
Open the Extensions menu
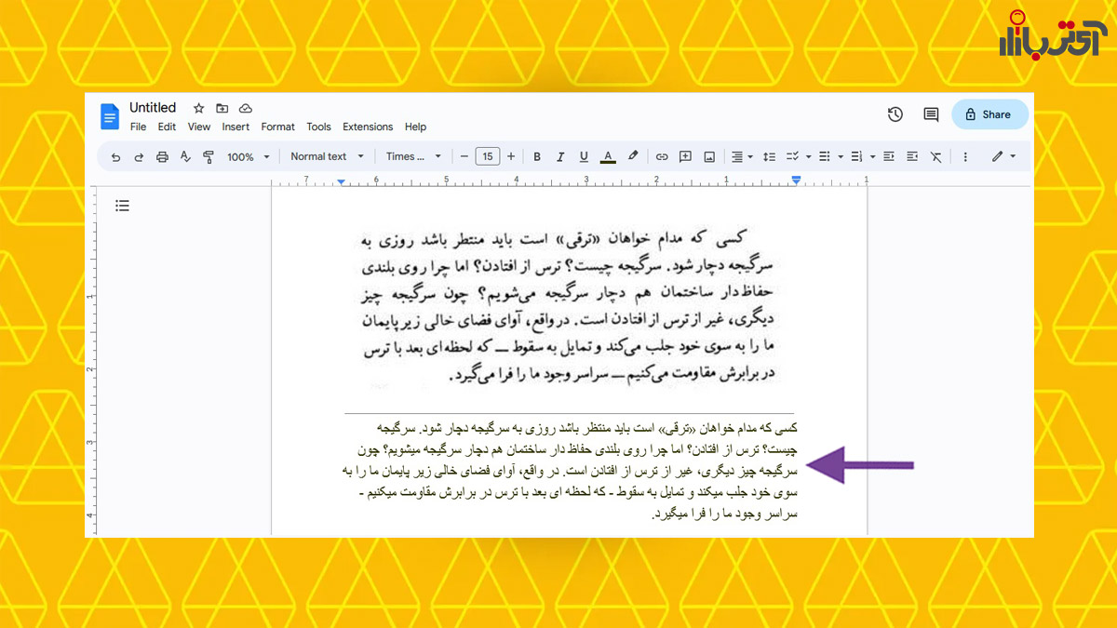(x=368, y=127)
